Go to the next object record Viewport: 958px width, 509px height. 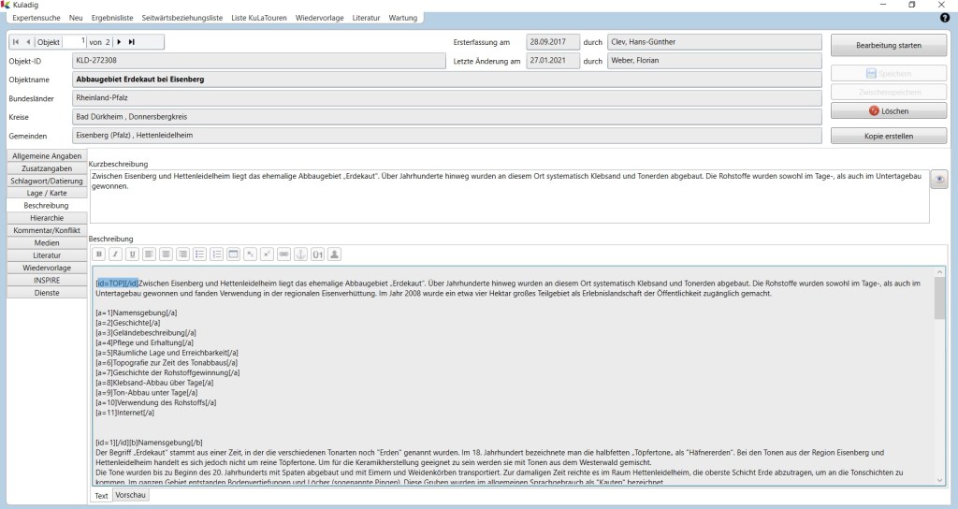(x=119, y=41)
